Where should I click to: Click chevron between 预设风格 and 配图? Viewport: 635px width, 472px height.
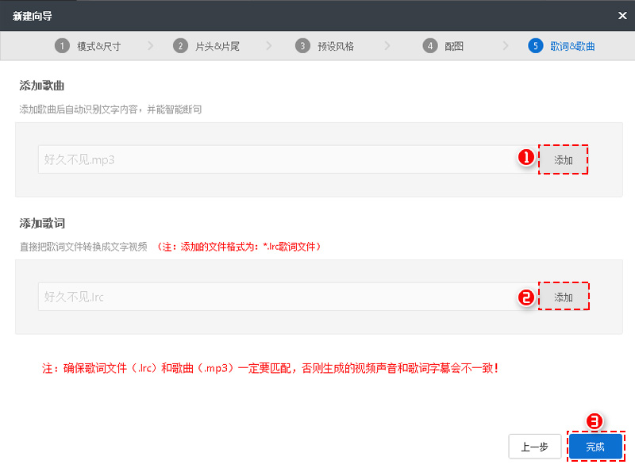pos(388,46)
